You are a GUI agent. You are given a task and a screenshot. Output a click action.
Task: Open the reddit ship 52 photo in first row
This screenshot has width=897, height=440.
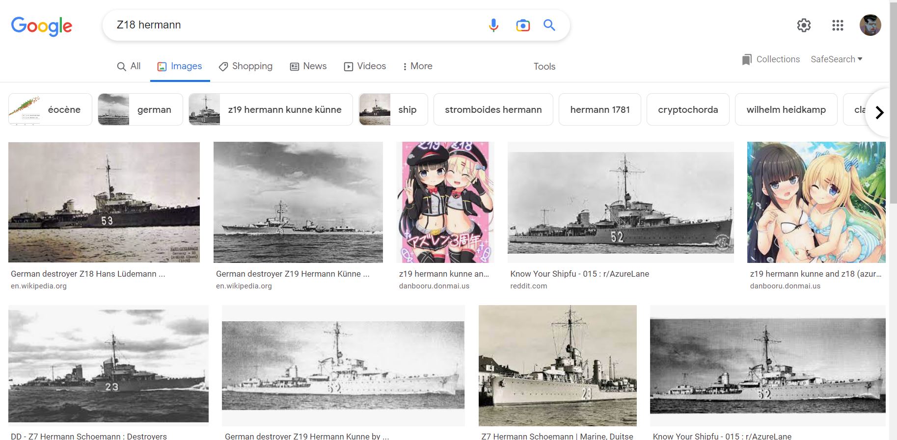(x=621, y=202)
